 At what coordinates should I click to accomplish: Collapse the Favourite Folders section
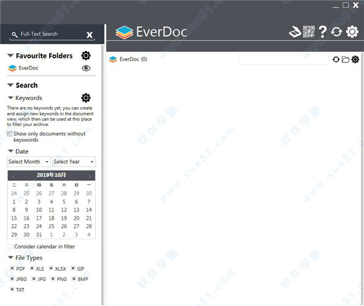coord(10,56)
